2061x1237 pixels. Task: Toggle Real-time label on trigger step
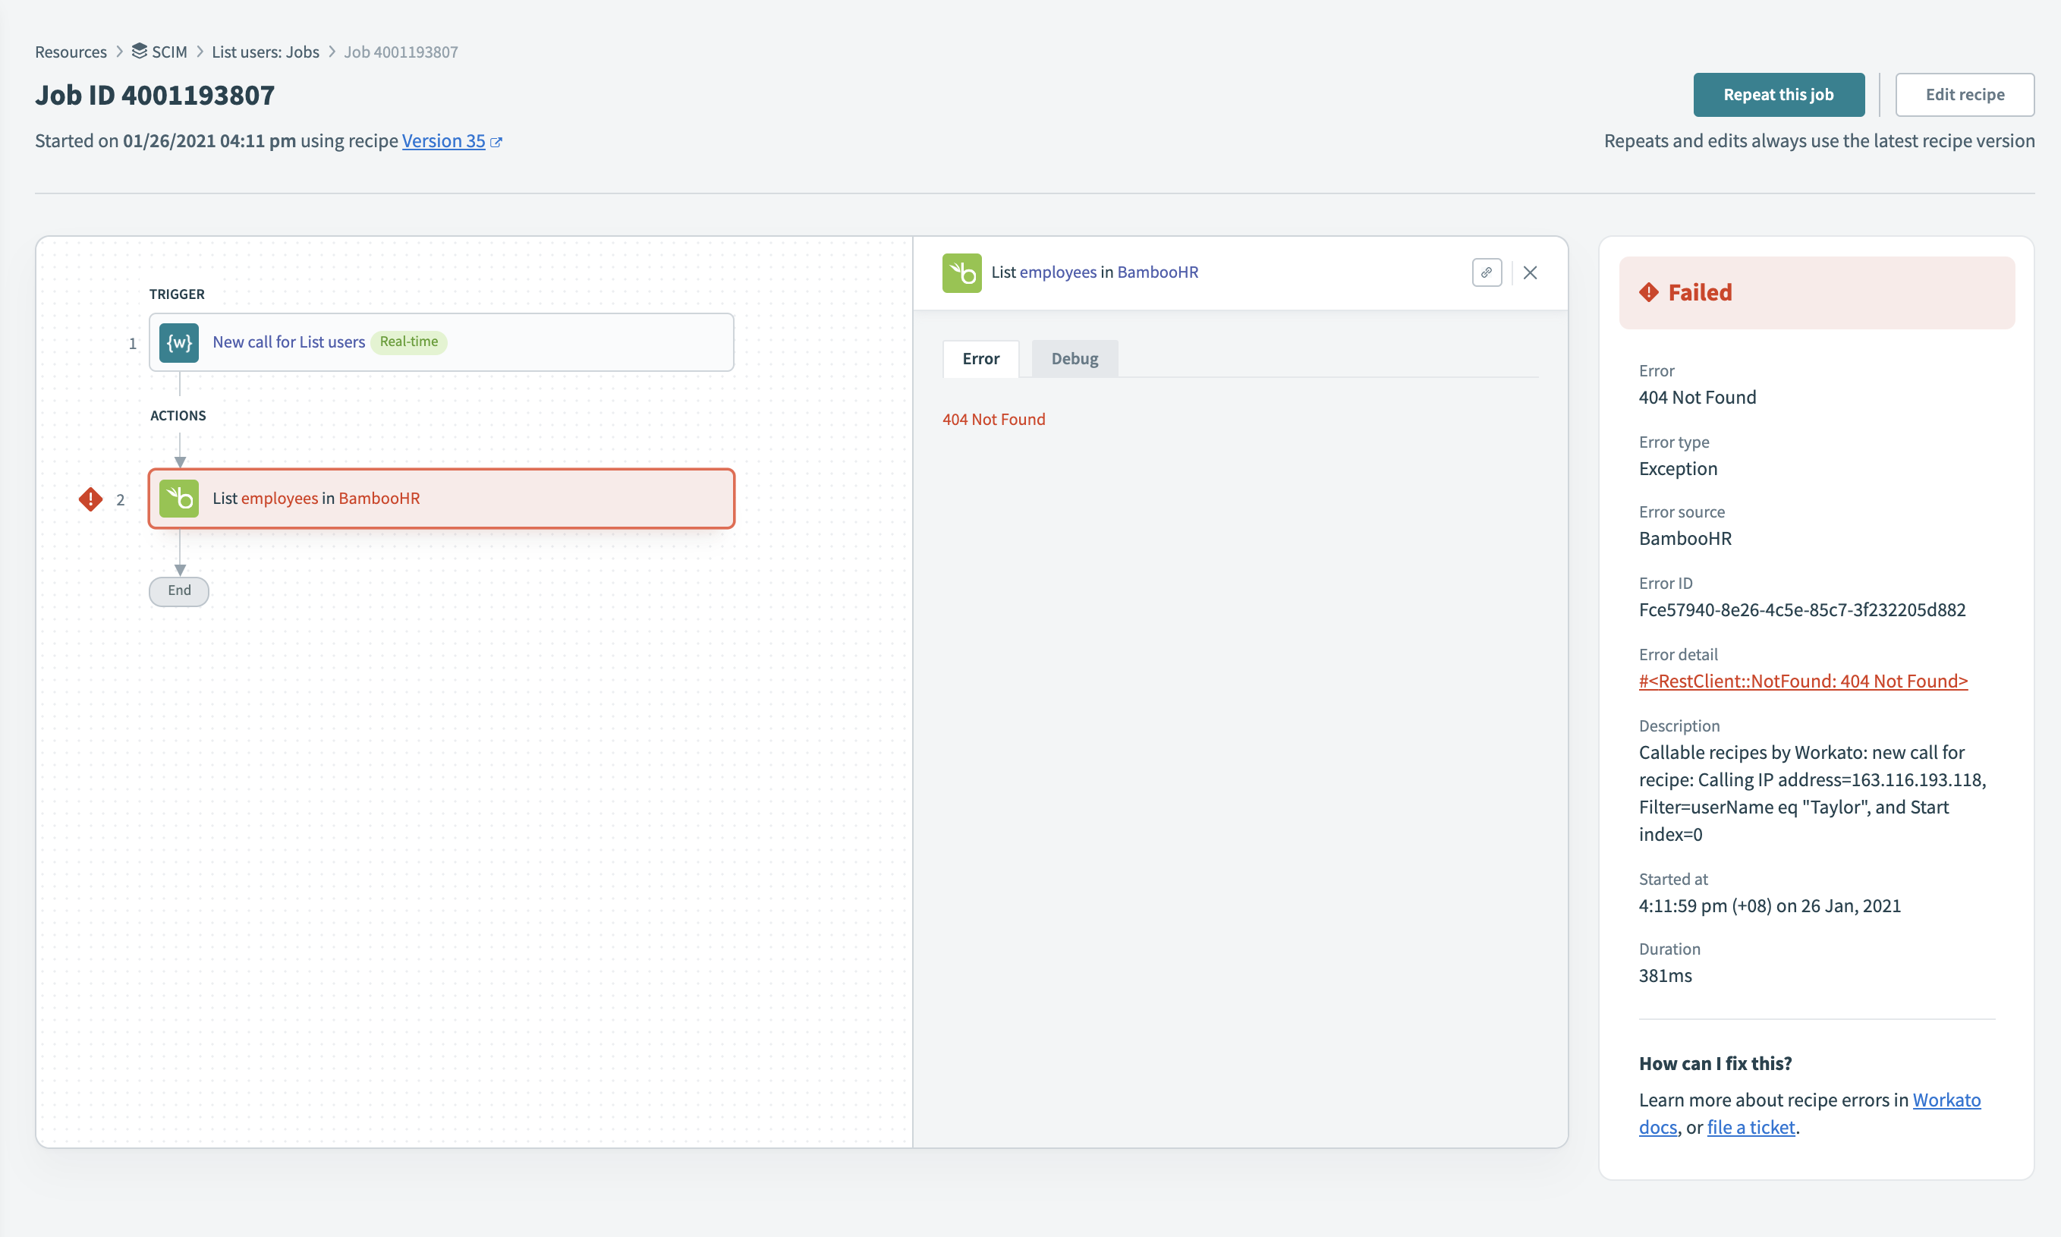(409, 342)
